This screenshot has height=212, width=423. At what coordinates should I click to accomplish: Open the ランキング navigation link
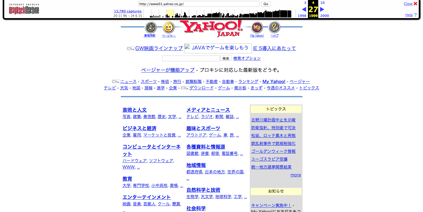click(x=248, y=82)
